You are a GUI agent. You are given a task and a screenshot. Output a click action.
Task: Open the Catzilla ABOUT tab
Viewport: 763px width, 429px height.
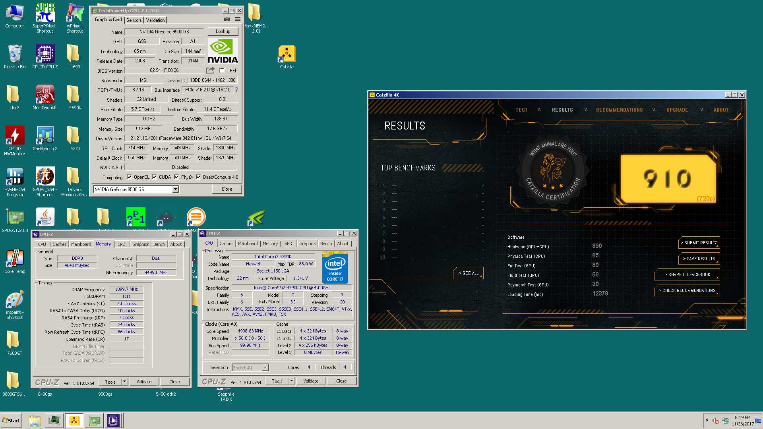click(x=721, y=110)
